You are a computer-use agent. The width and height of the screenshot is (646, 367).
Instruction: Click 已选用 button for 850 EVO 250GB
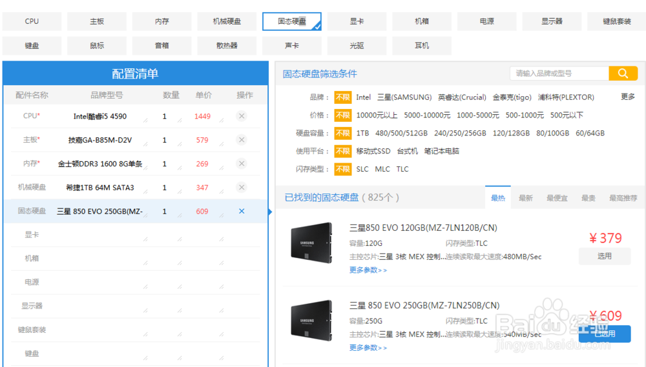tap(605, 333)
